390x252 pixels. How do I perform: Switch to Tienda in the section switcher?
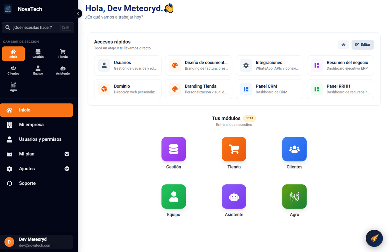coord(63,54)
